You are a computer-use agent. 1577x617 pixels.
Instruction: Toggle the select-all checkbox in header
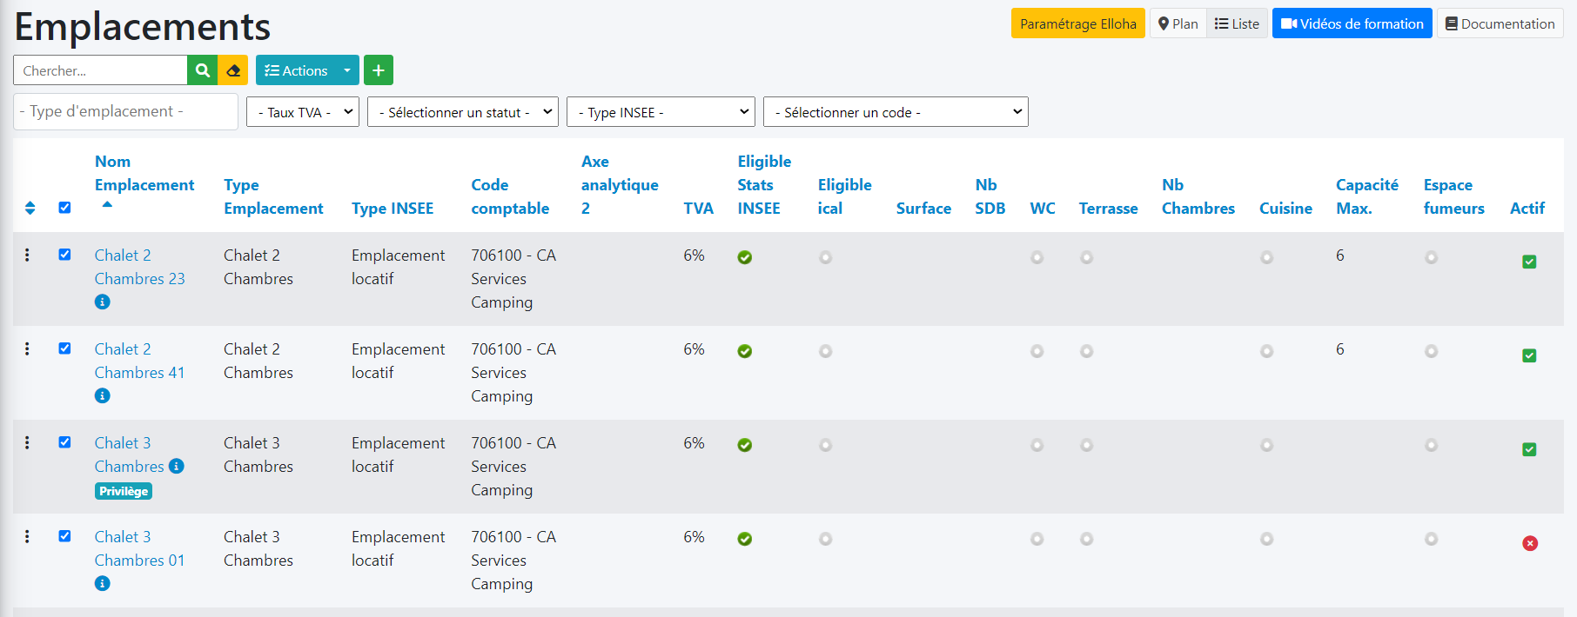point(64,208)
